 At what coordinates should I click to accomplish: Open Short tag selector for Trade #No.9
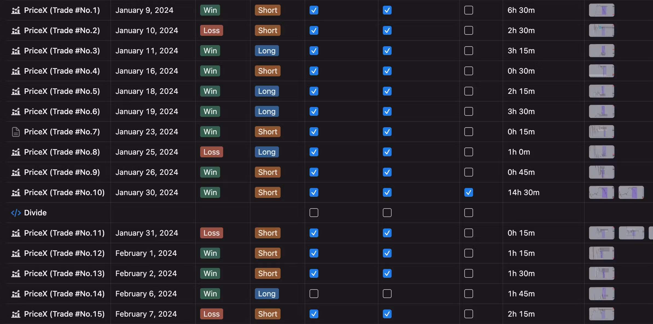tap(267, 172)
